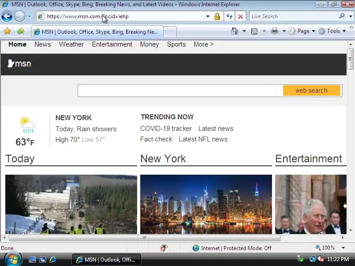Click the Today section heading

coord(20,159)
